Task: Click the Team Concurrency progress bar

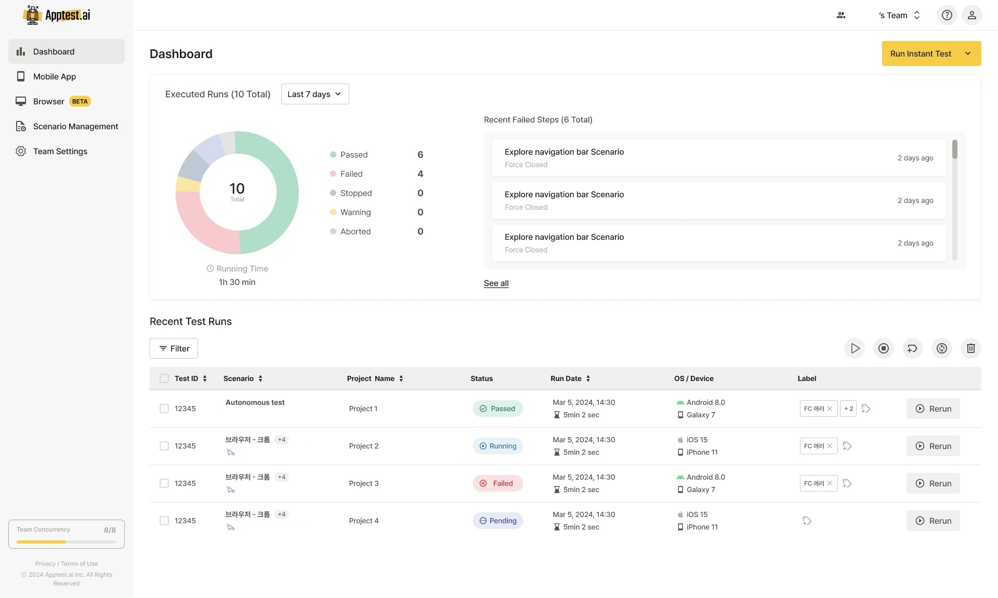Action: point(67,541)
